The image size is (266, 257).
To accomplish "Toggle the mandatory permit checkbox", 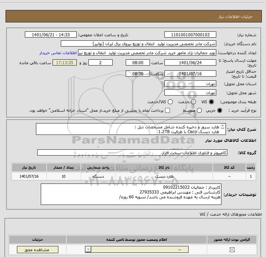I will [x=232, y=249].
